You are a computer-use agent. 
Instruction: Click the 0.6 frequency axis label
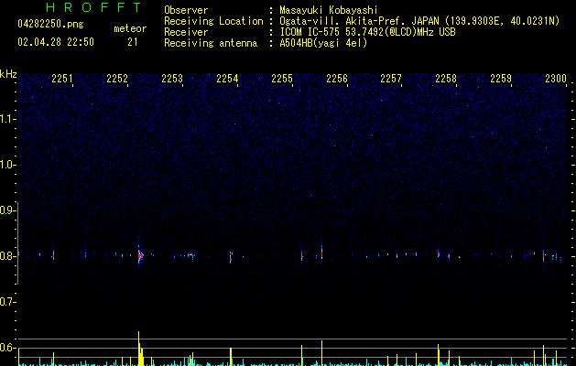(x=7, y=348)
